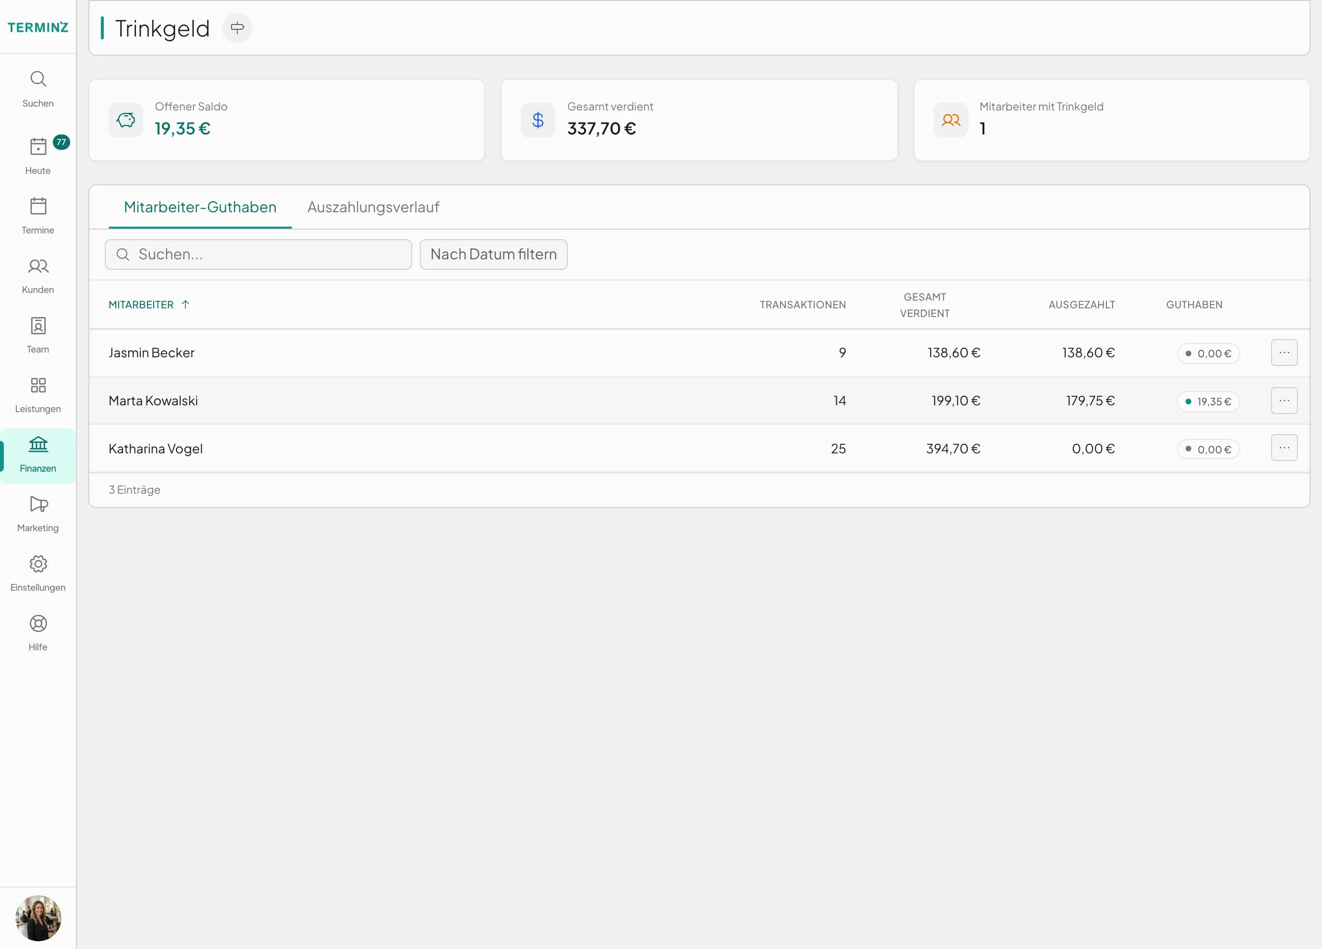Open user profile avatar at sidebar bottom
This screenshot has width=1322, height=949.
pyautogui.click(x=38, y=918)
